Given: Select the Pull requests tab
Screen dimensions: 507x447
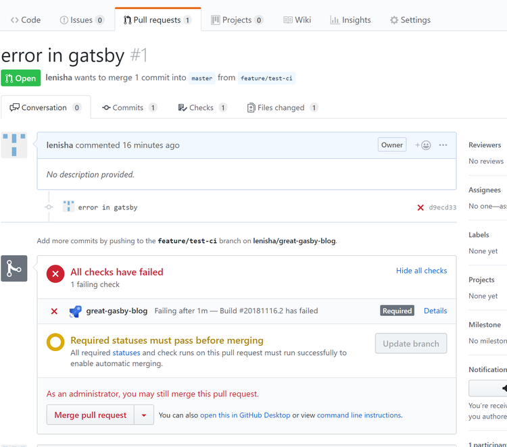Looking at the screenshot, I should pos(158,20).
